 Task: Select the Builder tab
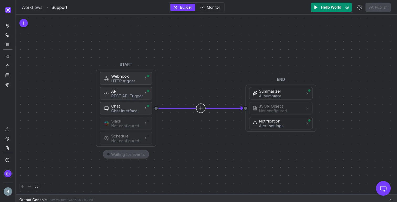[x=183, y=7]
